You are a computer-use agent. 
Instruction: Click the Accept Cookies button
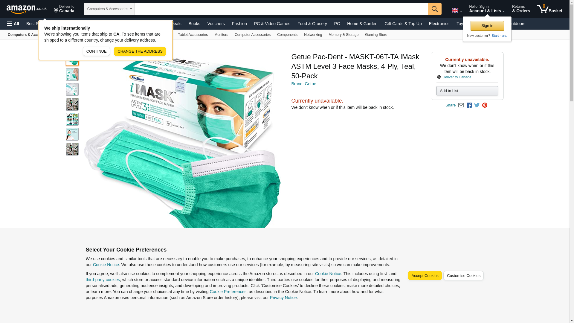click(425, 276)
